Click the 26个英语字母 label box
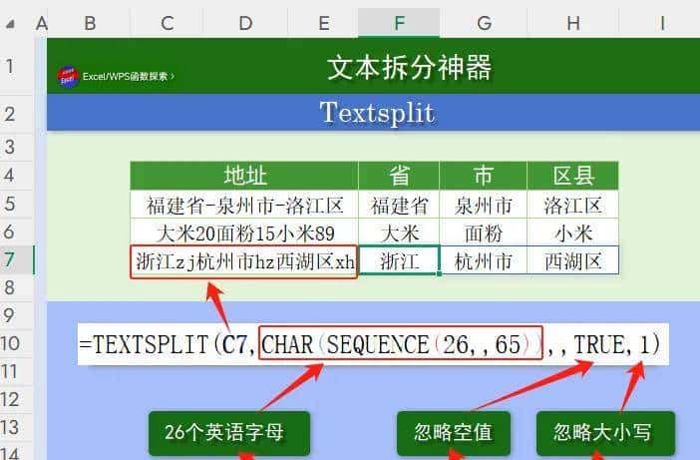This screenshot has height=460, width=700. [229, 433]
